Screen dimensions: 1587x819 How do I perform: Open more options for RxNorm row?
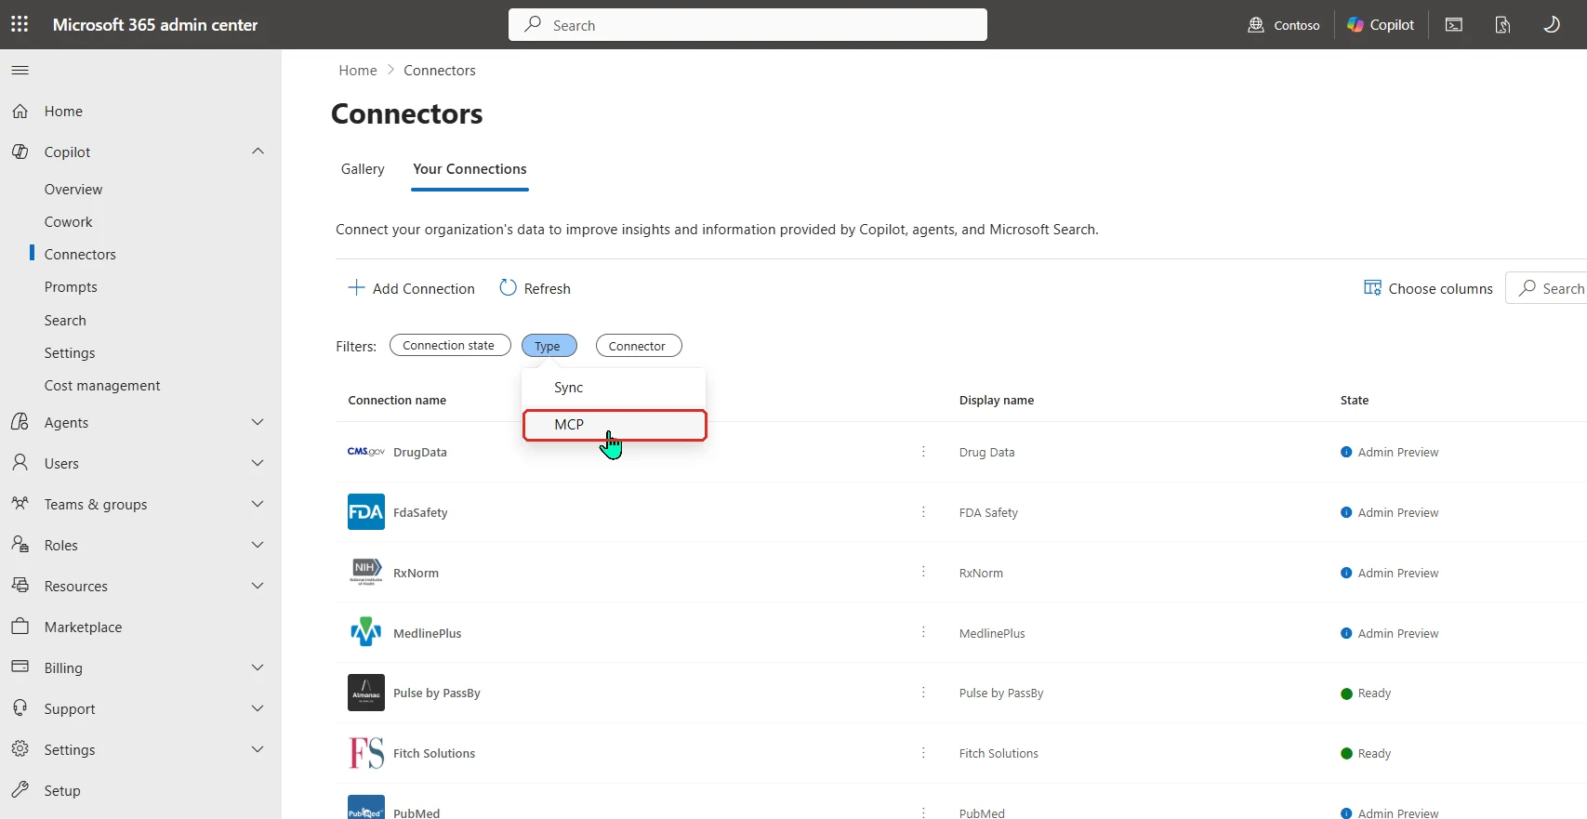pos(923,573)
